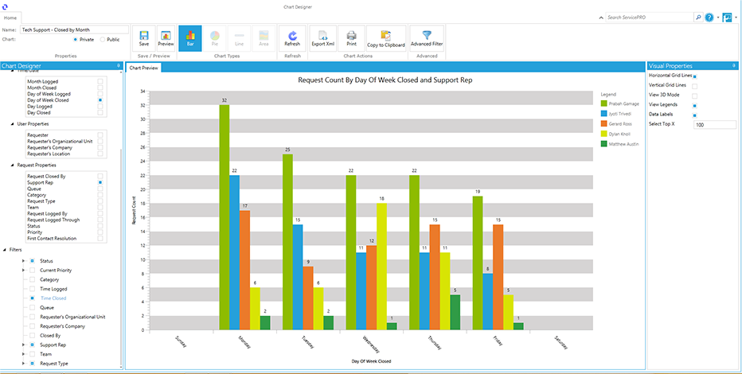
Task: Click the Matthew Austin legend color swatch
Action: 603,144
